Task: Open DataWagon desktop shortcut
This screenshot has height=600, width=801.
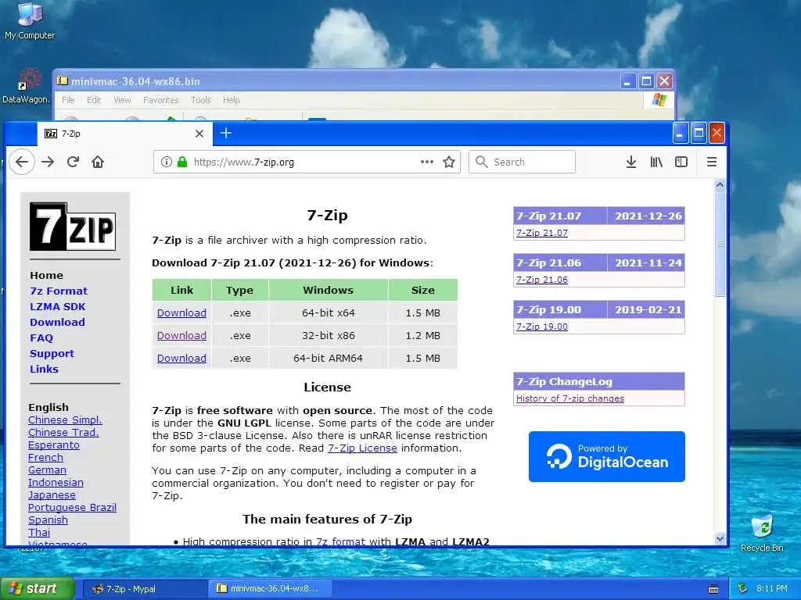Action: click(26, 86)
